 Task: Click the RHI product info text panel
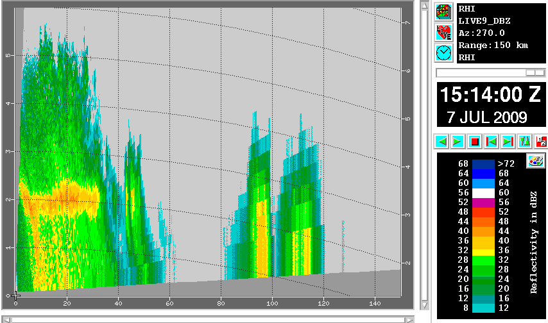pyautogui.click(x=501, y=32)
